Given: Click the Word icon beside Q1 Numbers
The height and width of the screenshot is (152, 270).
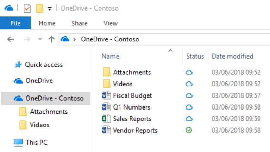Looking at the screenshot, I should coord(106,107).
